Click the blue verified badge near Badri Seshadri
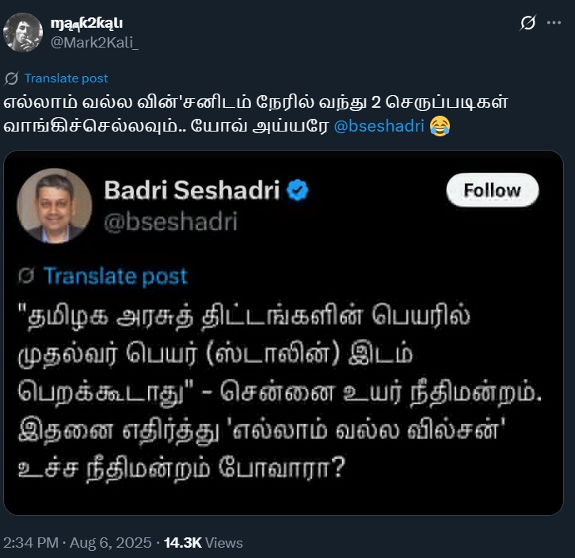Image resolution: width=575 pixels, height=558 pixels. pos(297,190)
